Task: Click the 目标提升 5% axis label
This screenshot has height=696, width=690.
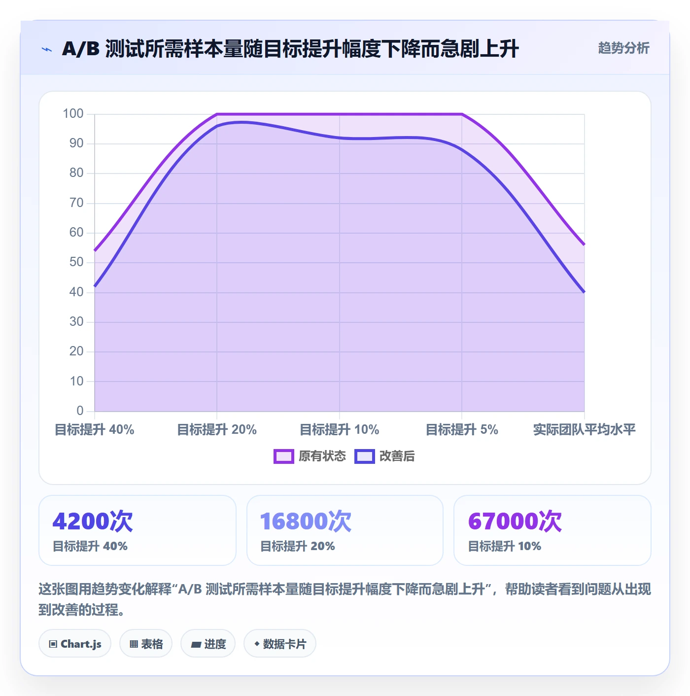Action: pyautogui.click(x=462, y=430)
